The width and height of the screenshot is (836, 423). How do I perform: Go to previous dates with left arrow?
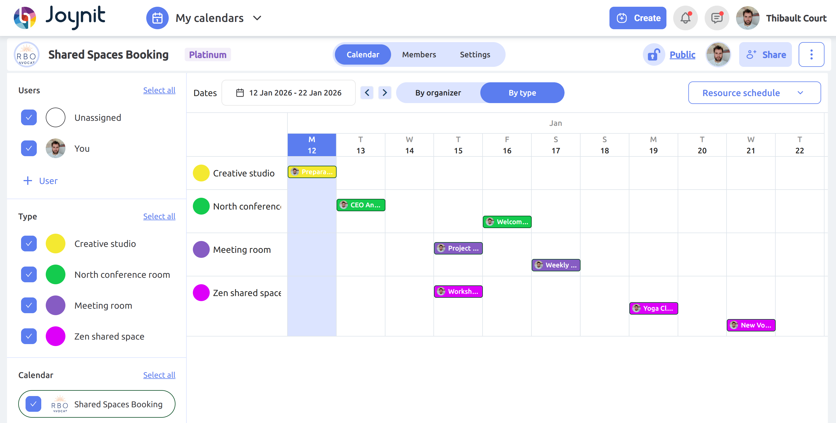click(x=367, y=92)
